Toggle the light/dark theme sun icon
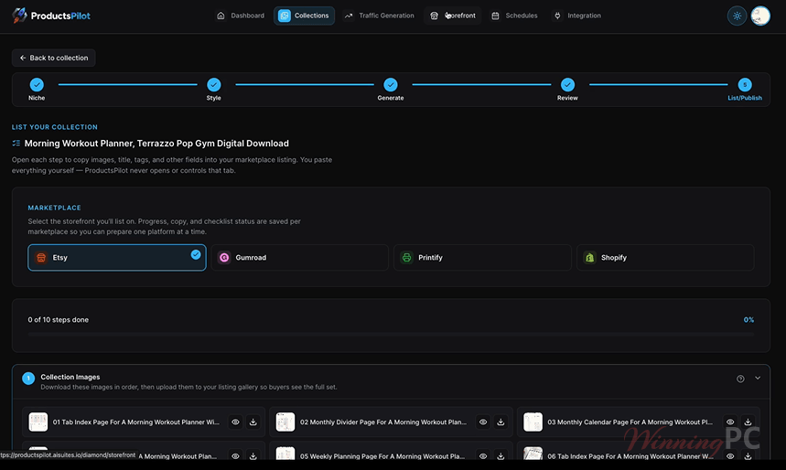The image size is (786, 470). click(x=737, y=16)
